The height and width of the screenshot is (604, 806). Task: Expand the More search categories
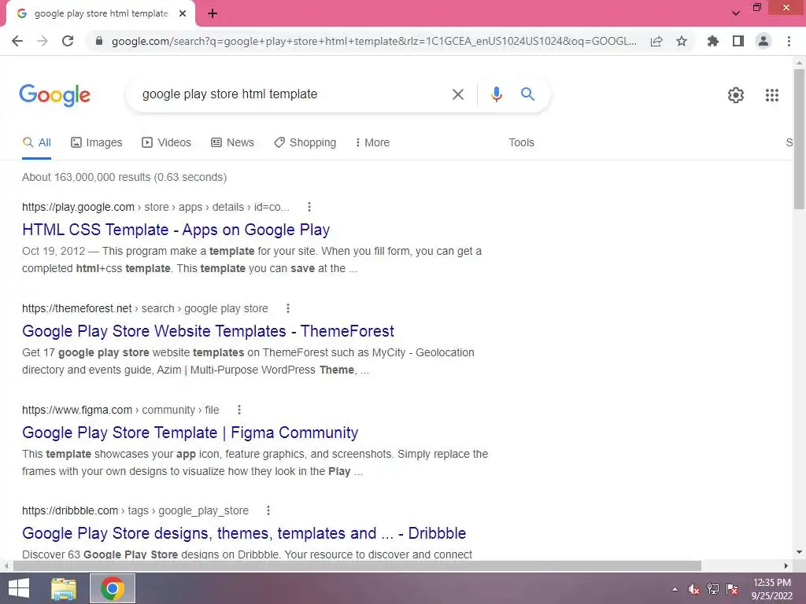coord(372,143)
